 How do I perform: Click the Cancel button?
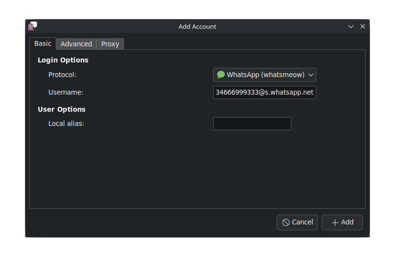[x=297, y=222]
